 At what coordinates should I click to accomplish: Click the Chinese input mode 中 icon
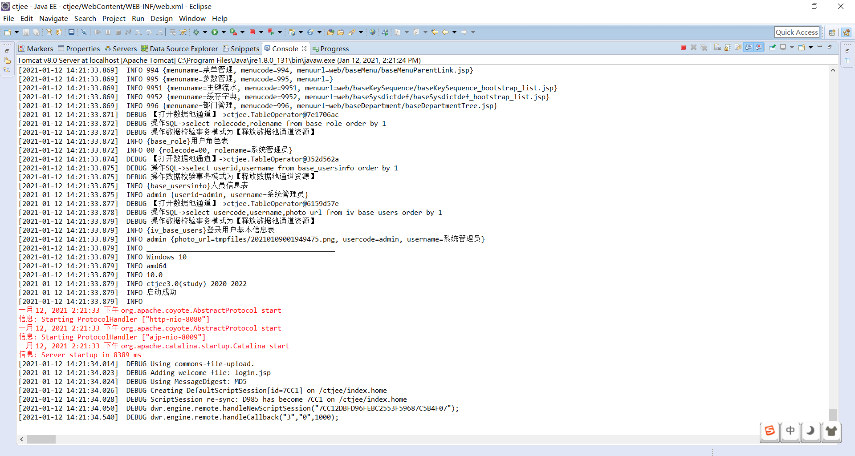790,431
